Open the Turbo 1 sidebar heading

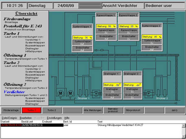tap(11, 33)
